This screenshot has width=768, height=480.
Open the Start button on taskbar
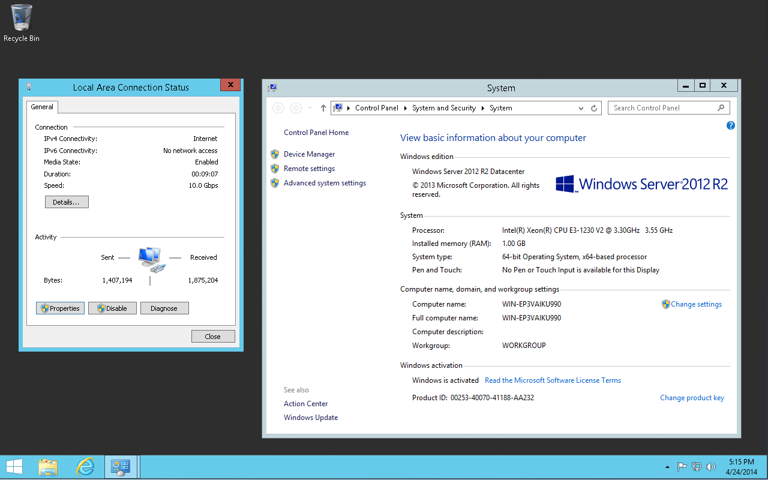pos(14,467)
